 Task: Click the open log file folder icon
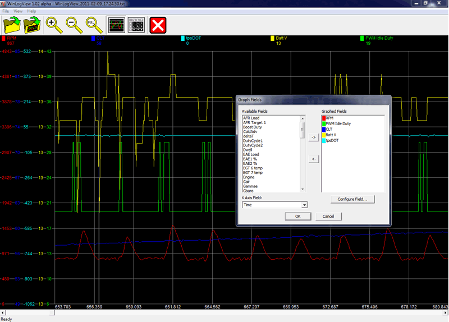[x=11, y=25]
